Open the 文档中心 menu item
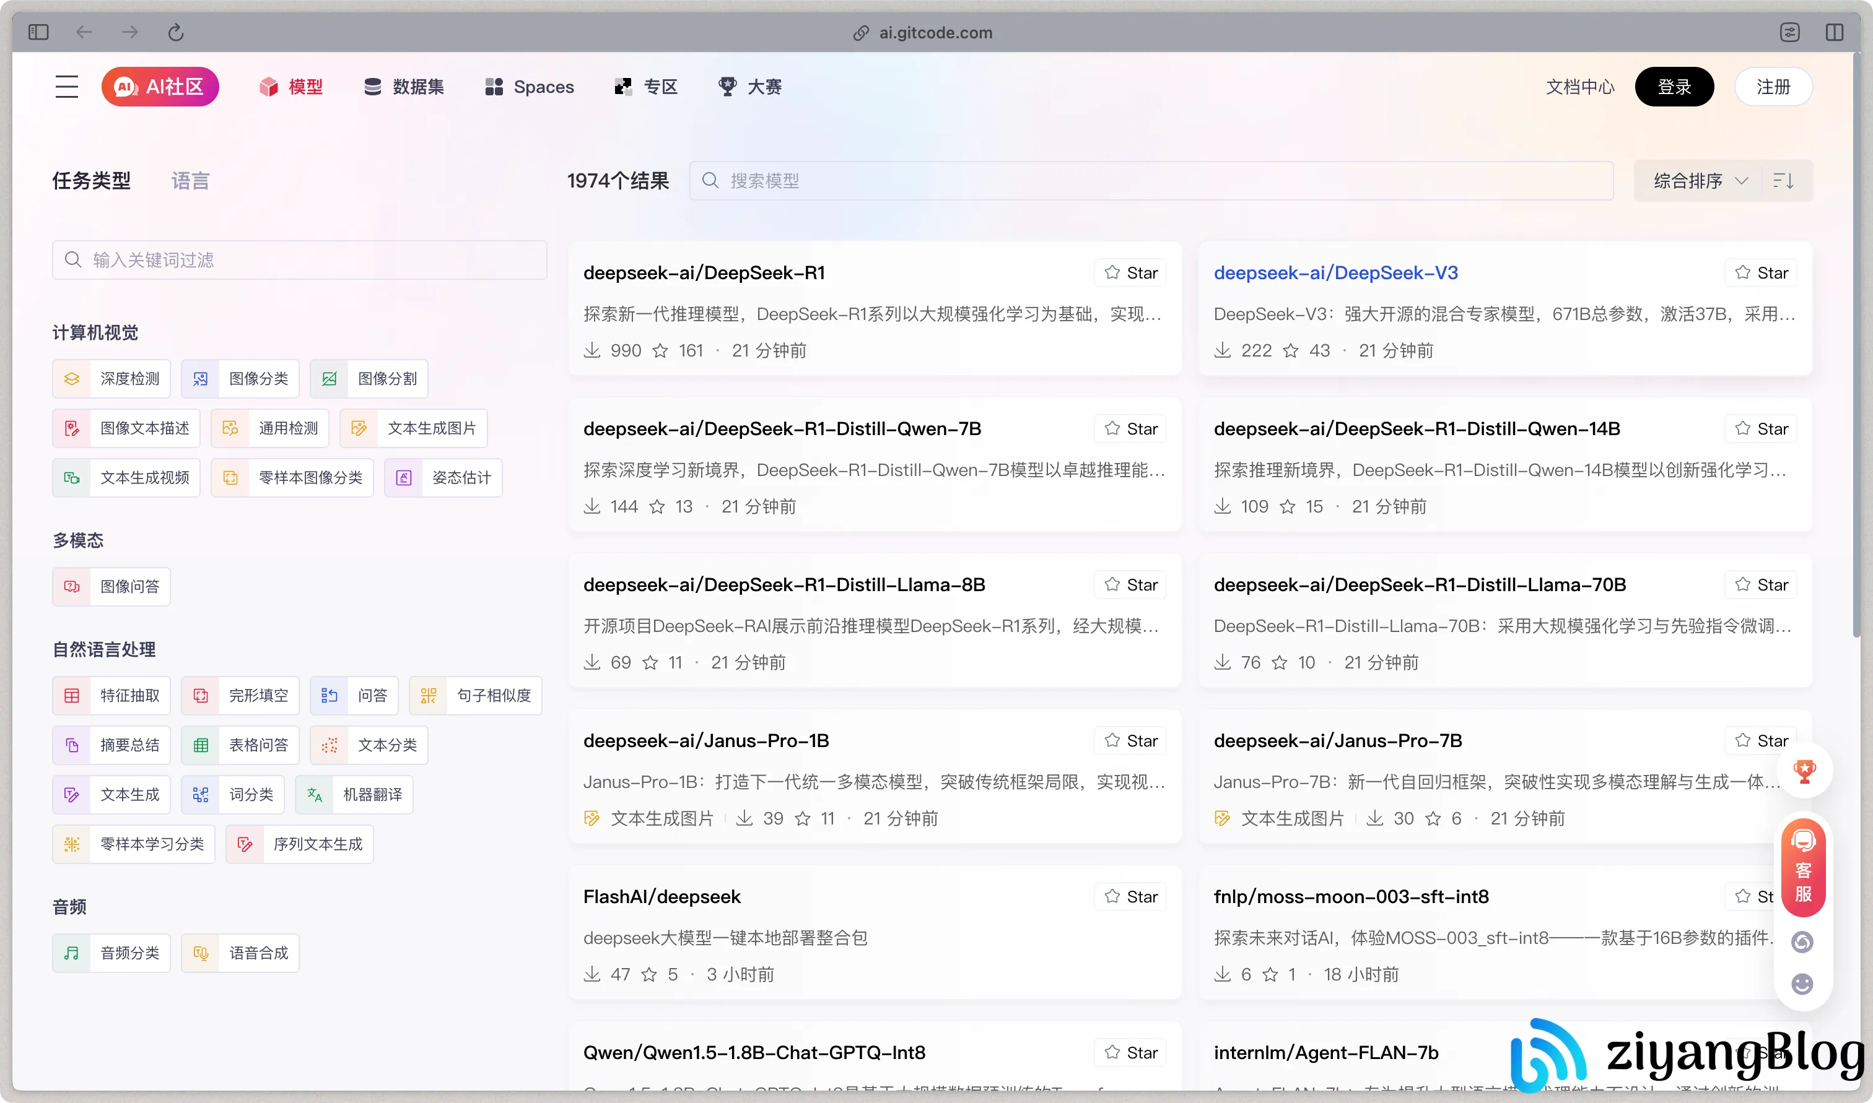Screen dimensions: 1873x1103 click(1579, 86)
